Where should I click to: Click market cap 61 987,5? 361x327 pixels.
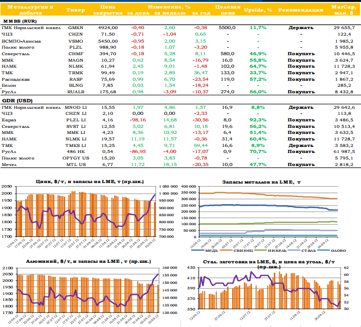pos(344,151)
